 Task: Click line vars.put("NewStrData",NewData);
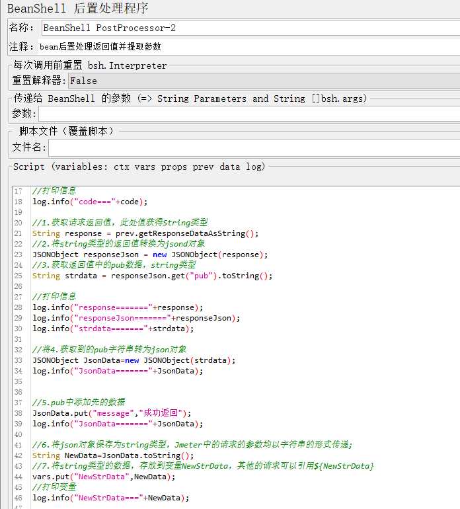coord(104,477)
